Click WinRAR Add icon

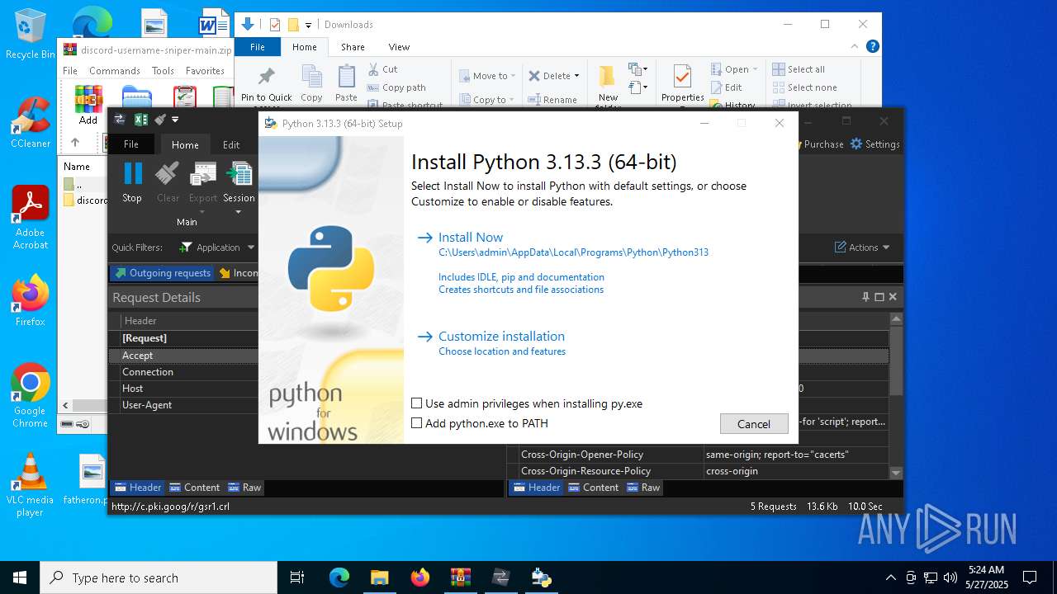coord(88,105)
